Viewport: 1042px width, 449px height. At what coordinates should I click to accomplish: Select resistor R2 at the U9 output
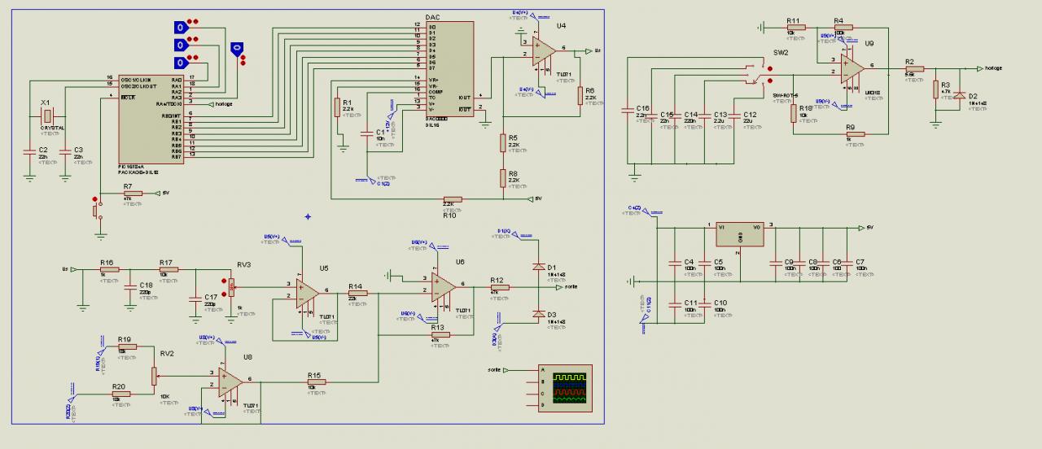click(x=913, y=68)
